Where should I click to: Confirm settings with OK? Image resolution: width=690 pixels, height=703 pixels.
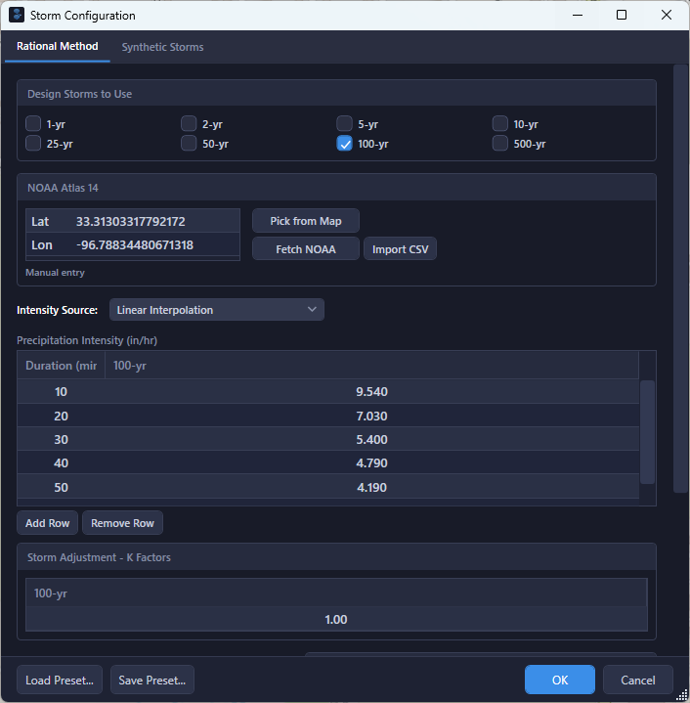coord(560,681)
